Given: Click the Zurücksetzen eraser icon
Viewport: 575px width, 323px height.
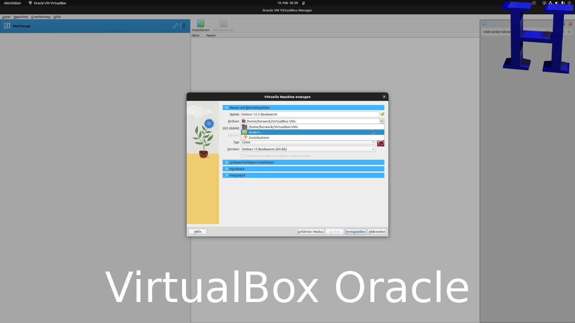Looking at the screenshot, I should click(245, 138).
